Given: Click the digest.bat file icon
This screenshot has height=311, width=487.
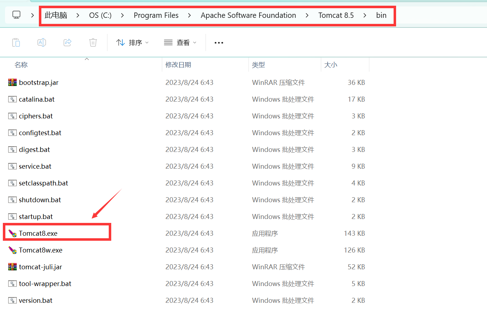Looking at the screenshot, I should (x=12, y=149).
